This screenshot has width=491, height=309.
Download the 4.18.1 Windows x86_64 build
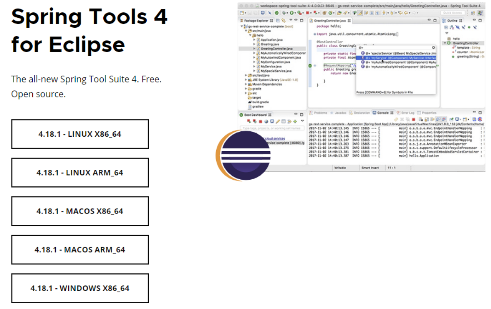click(x=80, y=288)
